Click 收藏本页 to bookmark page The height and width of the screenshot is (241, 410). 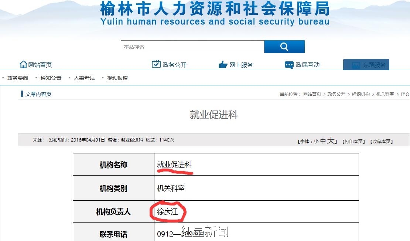point(382,141)
